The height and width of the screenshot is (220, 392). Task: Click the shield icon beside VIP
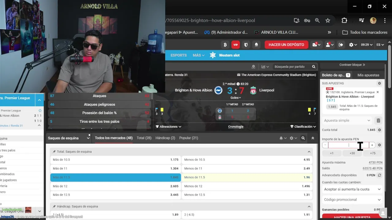(246, 45)
